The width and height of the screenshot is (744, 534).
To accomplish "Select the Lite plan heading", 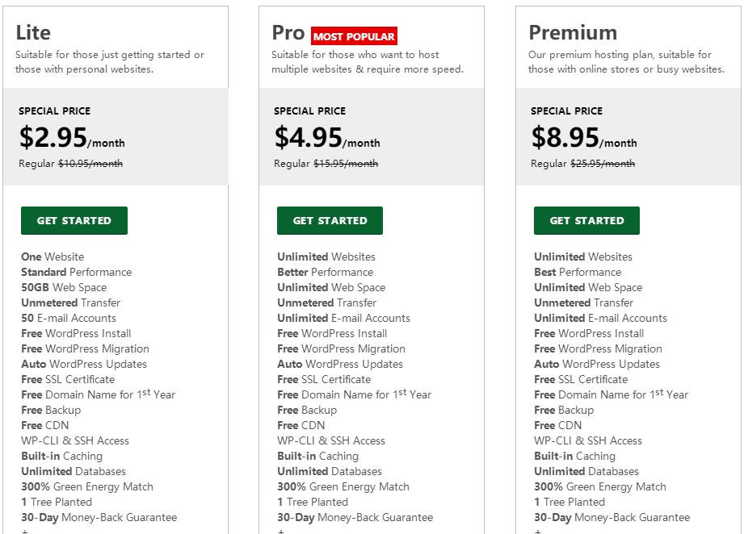I will pyautogui.click(x=33, y=33).
